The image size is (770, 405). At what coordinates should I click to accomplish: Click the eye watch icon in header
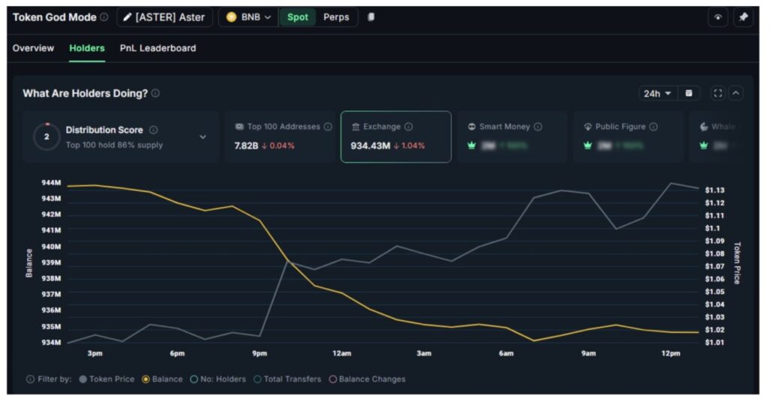717,17
